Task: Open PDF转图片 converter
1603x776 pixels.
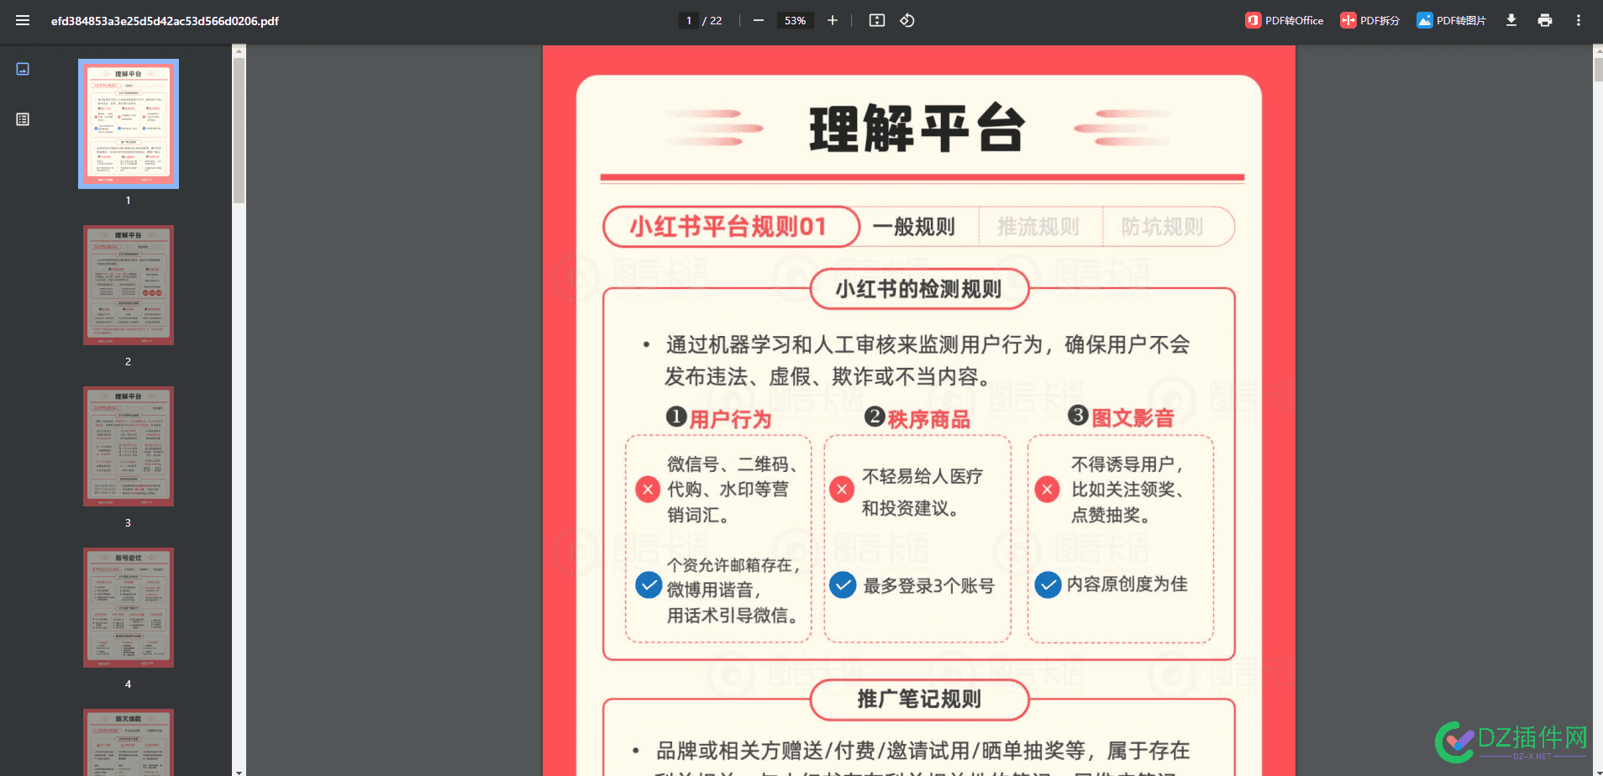Action: 1452,20
